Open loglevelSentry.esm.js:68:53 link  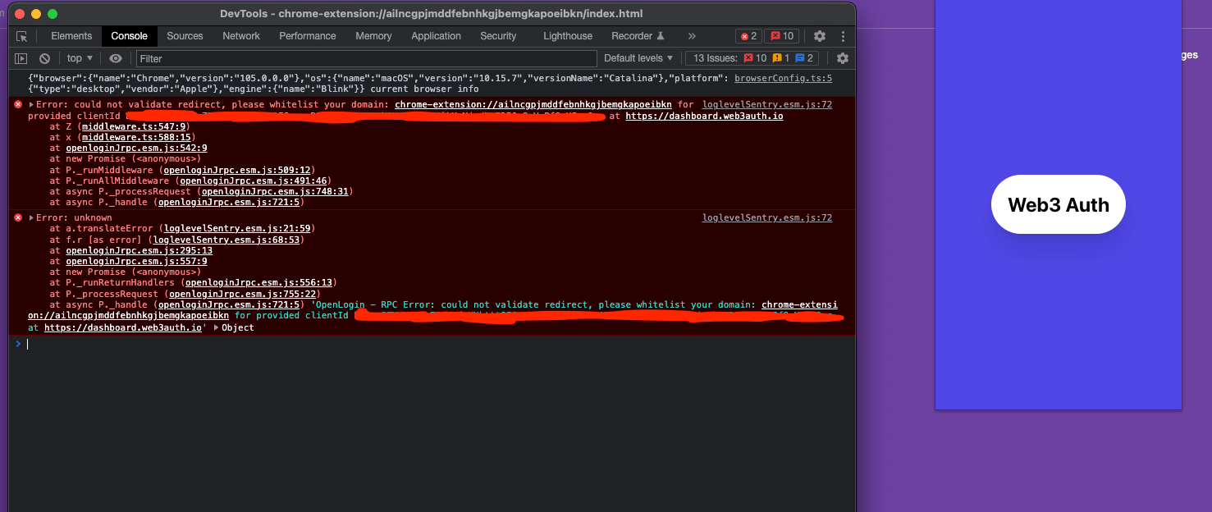[226, 240]
